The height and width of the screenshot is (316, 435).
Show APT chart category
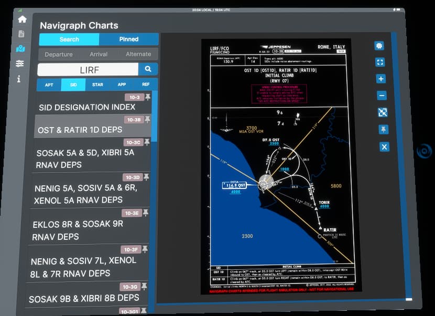(49, 85)
